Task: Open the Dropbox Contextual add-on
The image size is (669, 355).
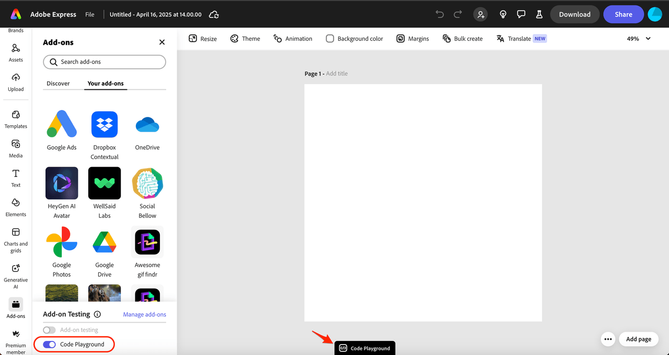Action: point(105,135)
